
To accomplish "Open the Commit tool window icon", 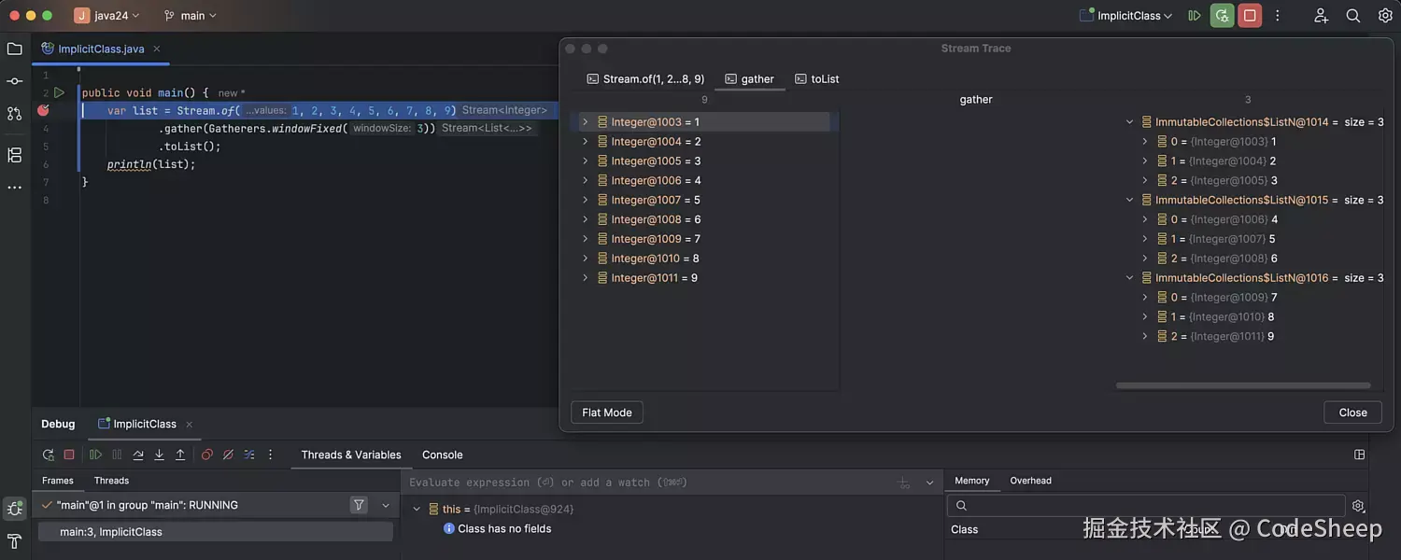I will tap(14, 81).
